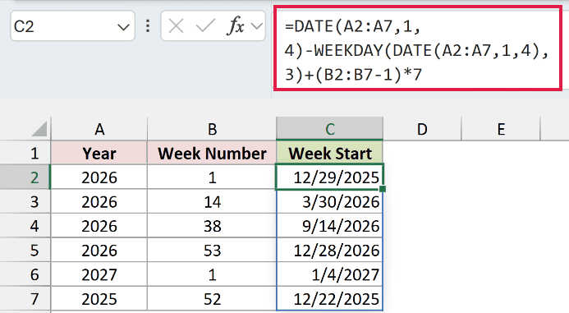Select cell A7 containing 2025

coord(99,299)
